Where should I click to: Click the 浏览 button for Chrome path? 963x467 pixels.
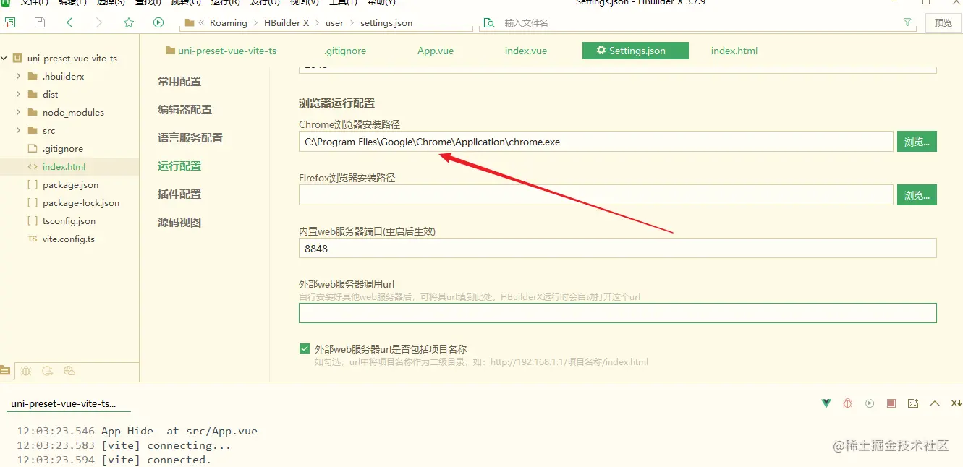click(917, 142)
